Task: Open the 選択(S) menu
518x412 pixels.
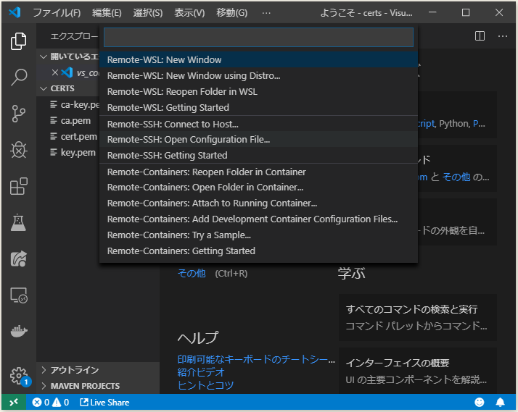Action: (x=148, y=13)
